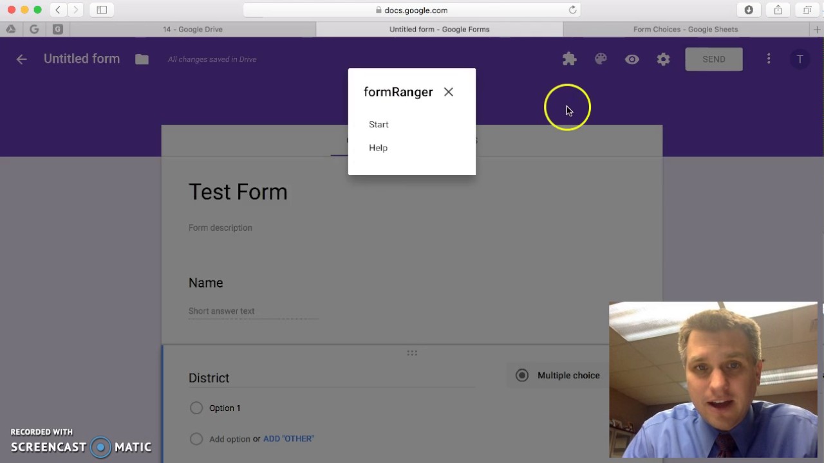Open the account avatar T
The height and width of the screenshot is (463, 824).
(800, 59)
